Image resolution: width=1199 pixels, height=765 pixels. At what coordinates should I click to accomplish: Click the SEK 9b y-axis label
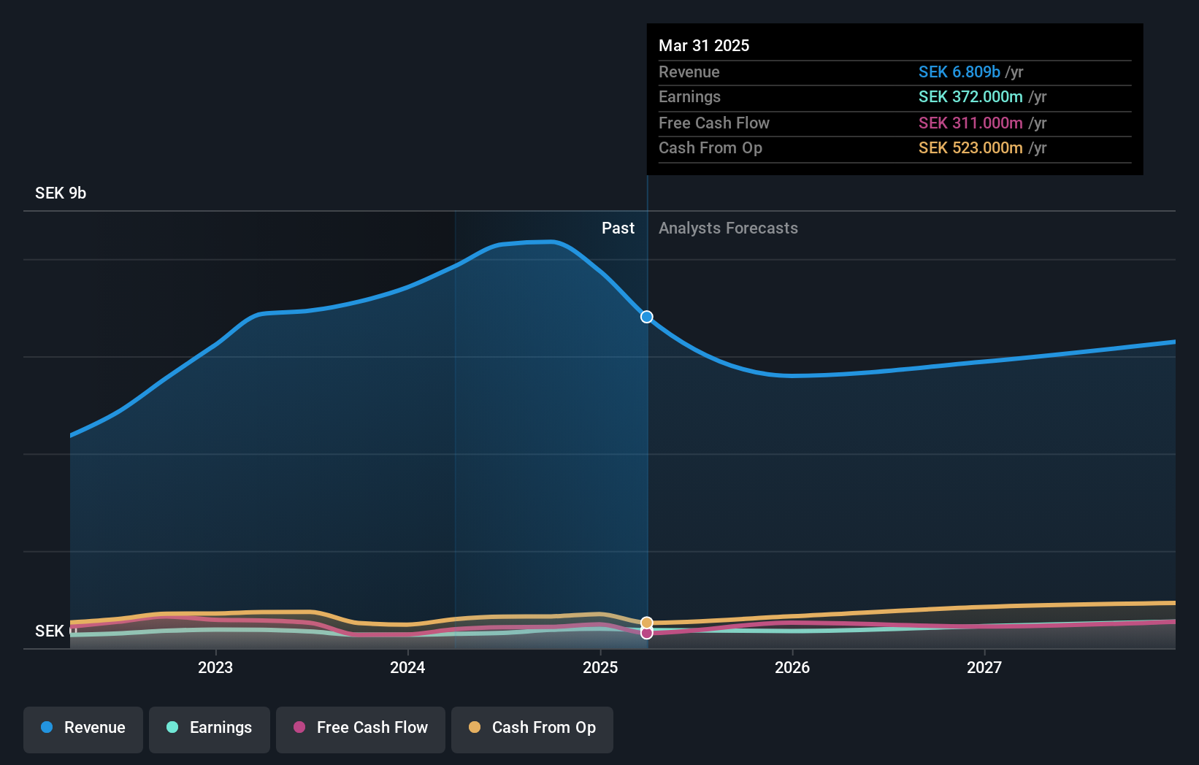[61, 193]
